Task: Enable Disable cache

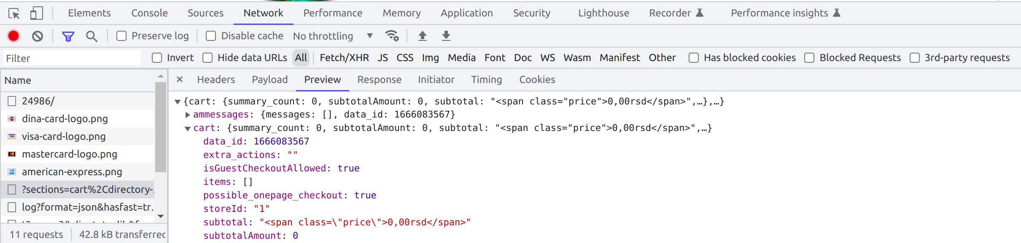Action: 210,36
